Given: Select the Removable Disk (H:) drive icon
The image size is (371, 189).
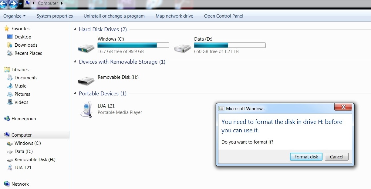Looking at the screenshot, I should point(86,80).
